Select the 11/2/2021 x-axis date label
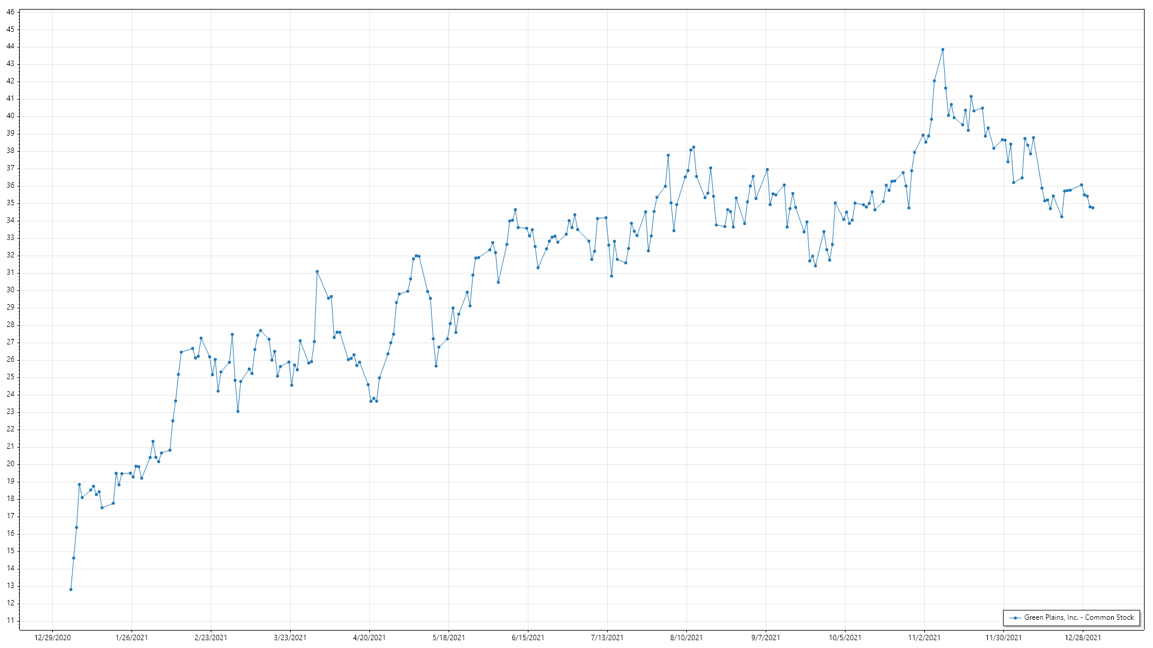The width and height of the screenshot is (1153, 648). click(924, 638)
